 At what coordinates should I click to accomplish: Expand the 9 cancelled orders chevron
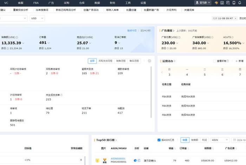(x=119, y=43)
